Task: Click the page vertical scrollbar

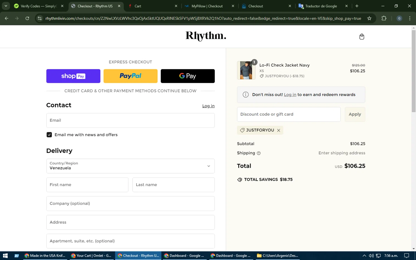Action: coord(414,71)
